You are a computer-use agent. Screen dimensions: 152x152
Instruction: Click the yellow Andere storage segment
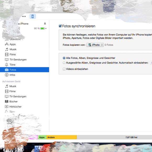(x=61, y=137)
